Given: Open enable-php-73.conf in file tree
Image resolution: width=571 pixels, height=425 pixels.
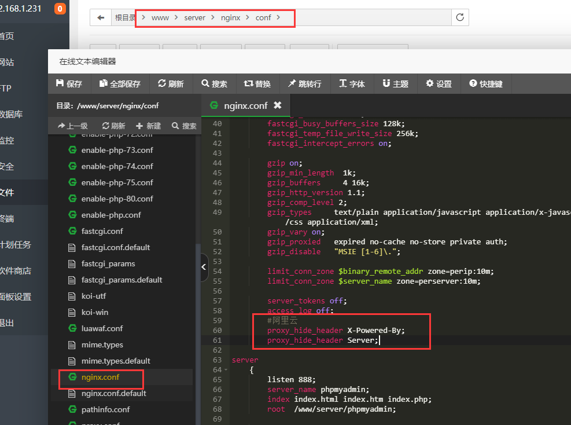Looking at the screenshot, I should click(117, 150).
